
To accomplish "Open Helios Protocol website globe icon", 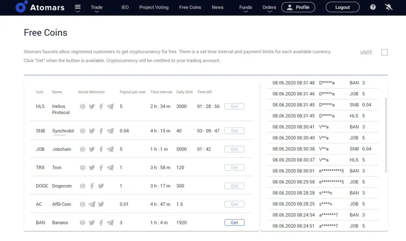I will [x=82, y=106].
